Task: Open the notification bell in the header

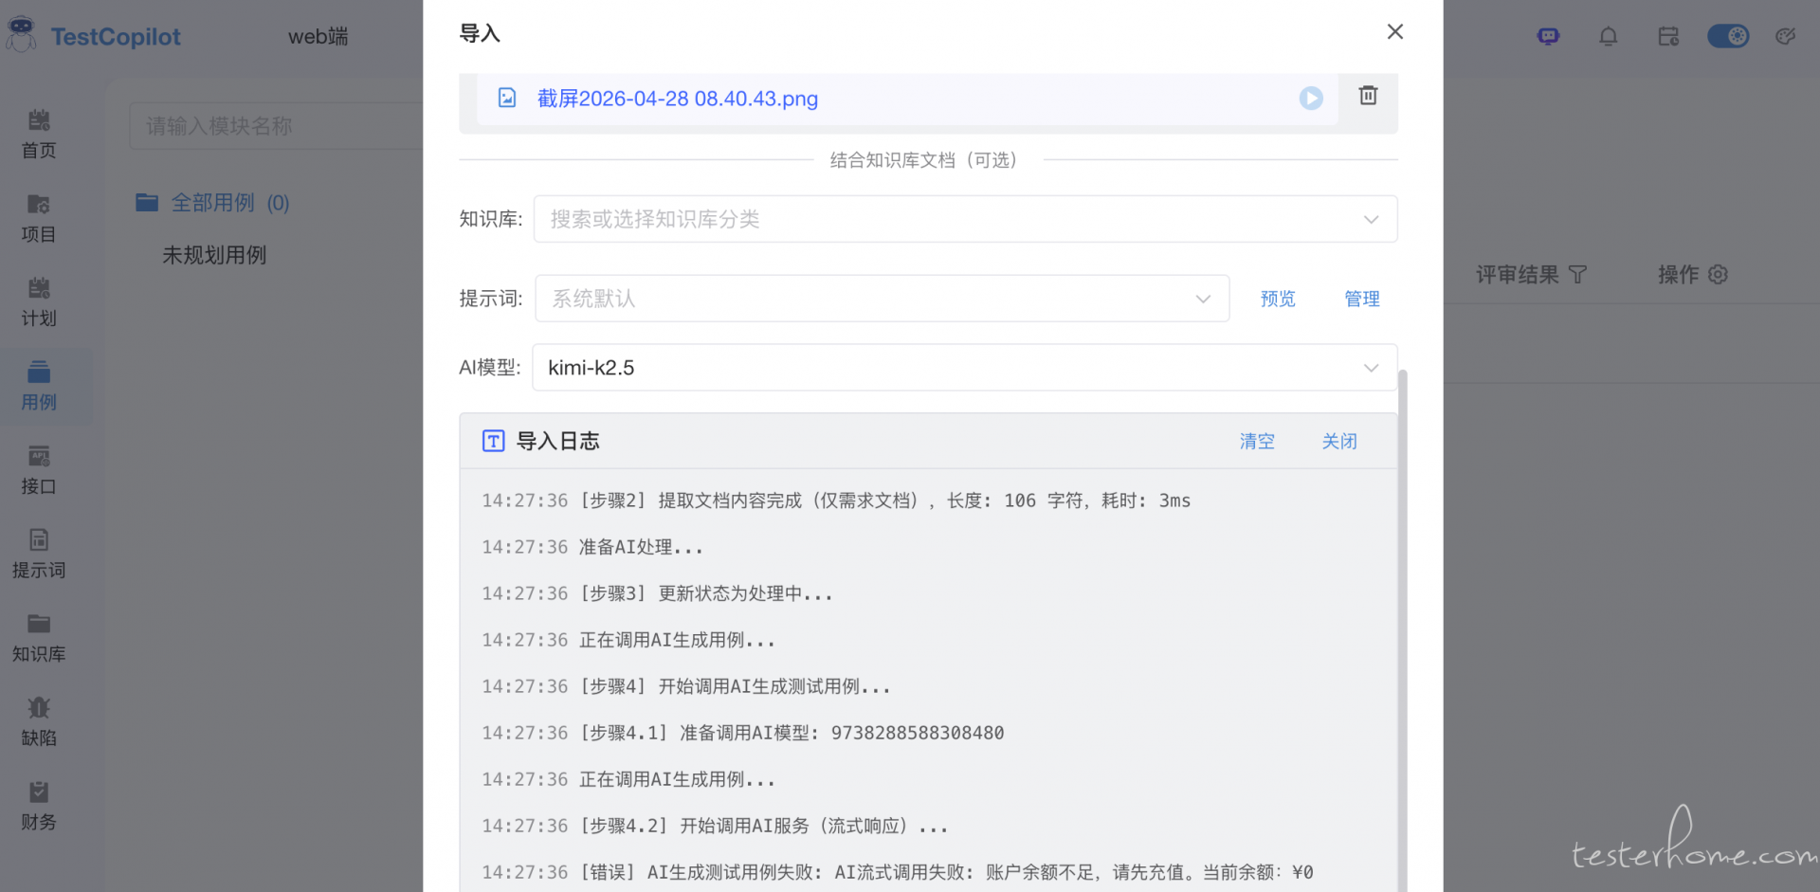Action: (x=1609, y=37)
